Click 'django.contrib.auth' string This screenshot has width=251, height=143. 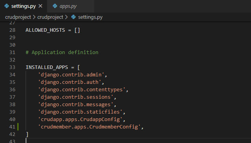click(70, 82)
